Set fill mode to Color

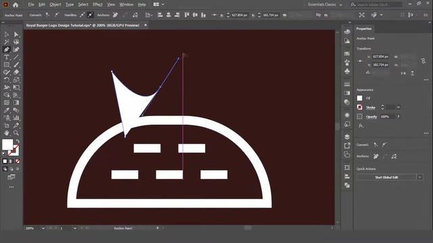click(x=5, y=161)
